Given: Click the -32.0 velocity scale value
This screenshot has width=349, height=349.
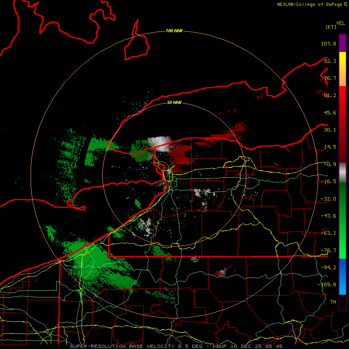Looking at the screenshot, I should [x=328, y=199].
